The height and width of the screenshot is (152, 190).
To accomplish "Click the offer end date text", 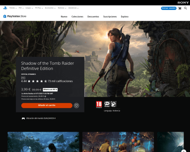I will coord(37,94).
